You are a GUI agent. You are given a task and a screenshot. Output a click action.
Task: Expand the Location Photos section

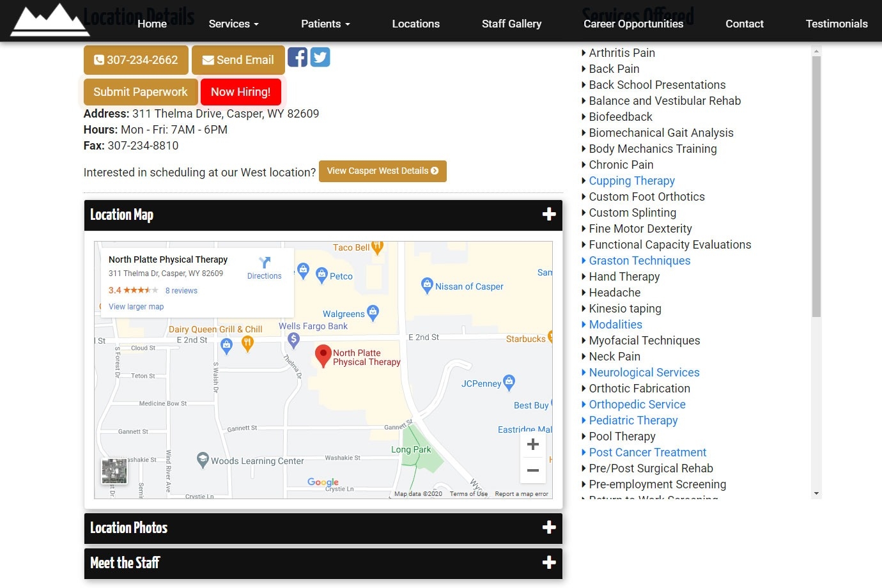pos(323,528)
